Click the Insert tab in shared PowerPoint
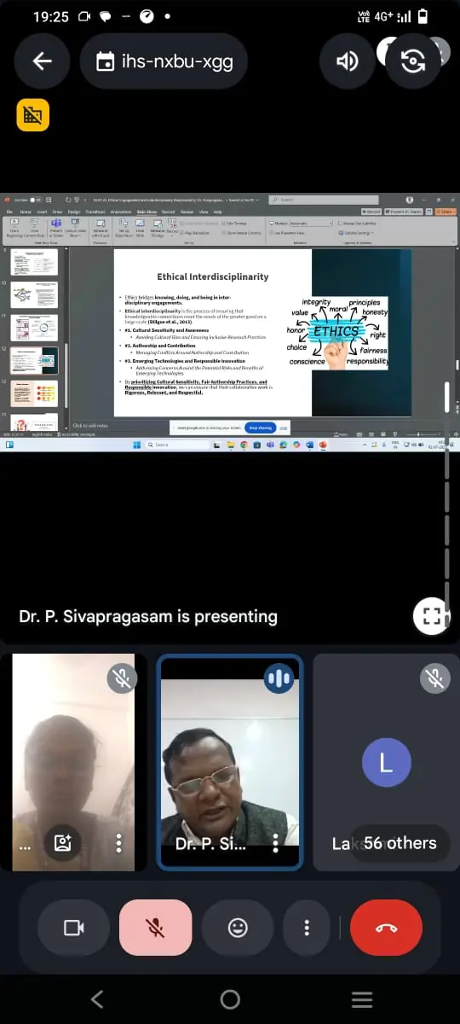 point(42,211)
